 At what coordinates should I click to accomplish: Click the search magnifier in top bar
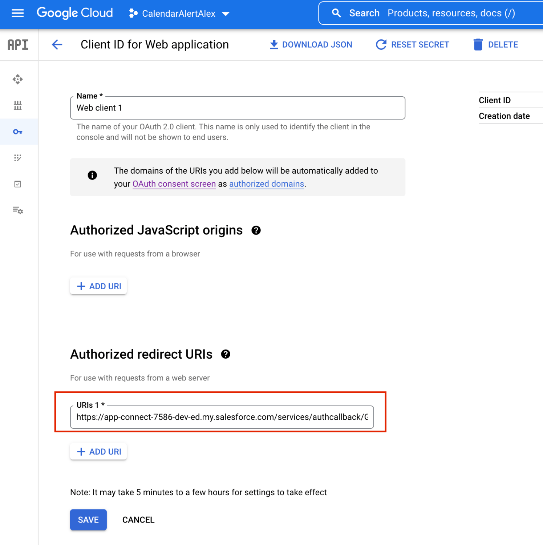coord(336,13)
